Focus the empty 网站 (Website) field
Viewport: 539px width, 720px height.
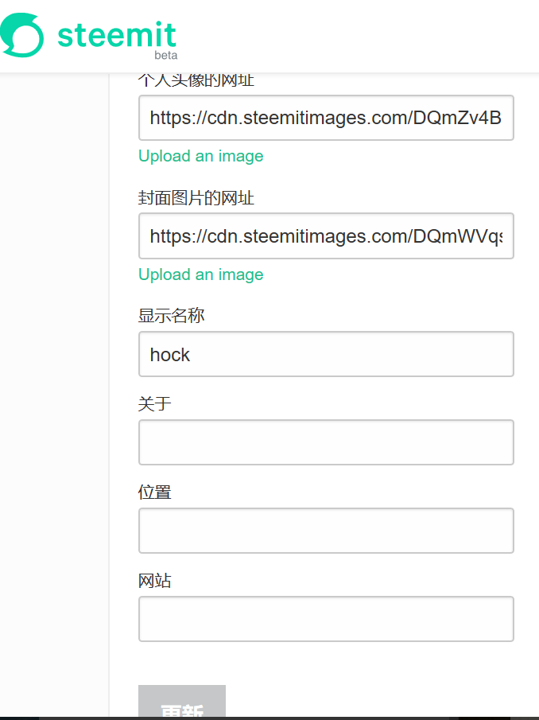tap(326, 619)
